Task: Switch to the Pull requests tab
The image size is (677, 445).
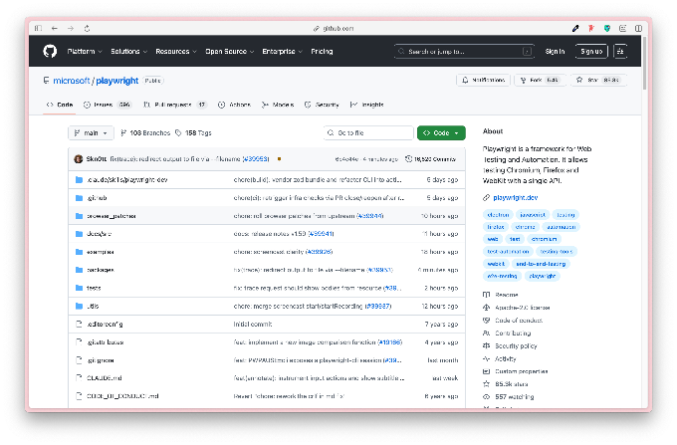Action: click(175, 105)
